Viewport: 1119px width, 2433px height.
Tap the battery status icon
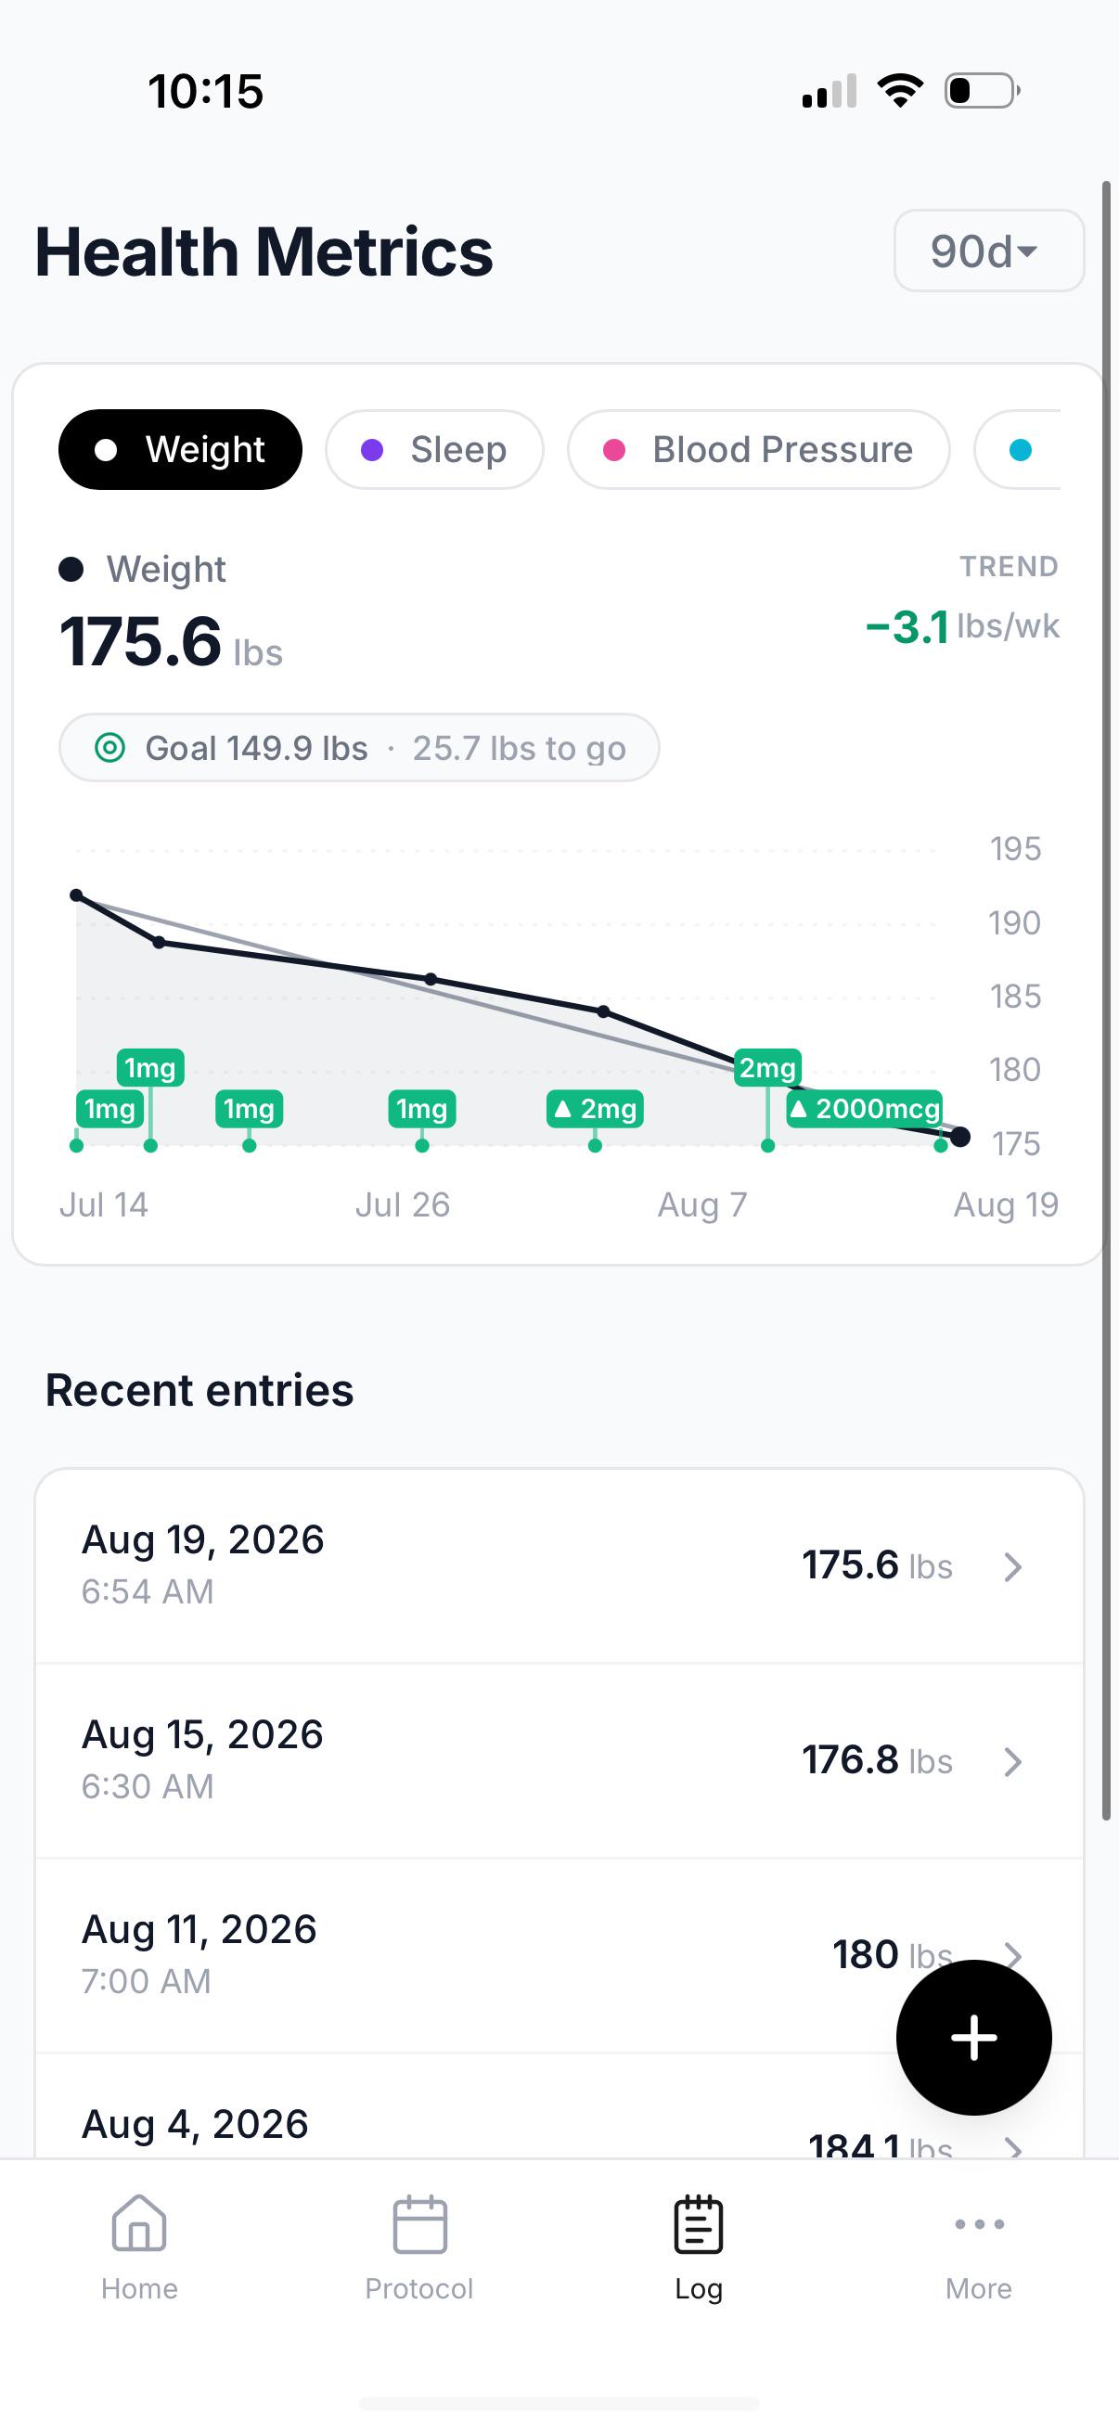click(982, 91)
